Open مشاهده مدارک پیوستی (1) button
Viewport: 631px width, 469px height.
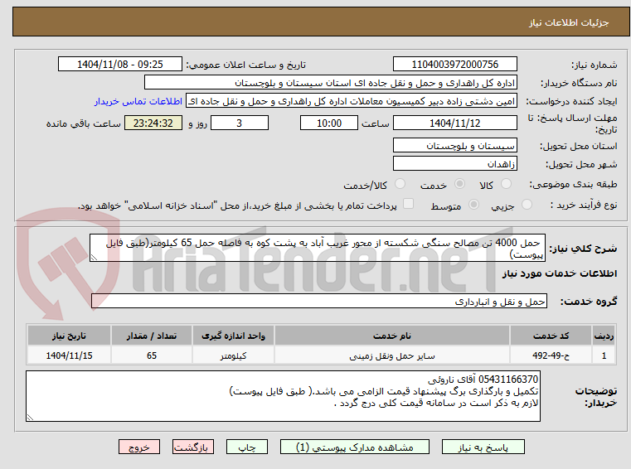pyautogui.click(x=355, y=447)
